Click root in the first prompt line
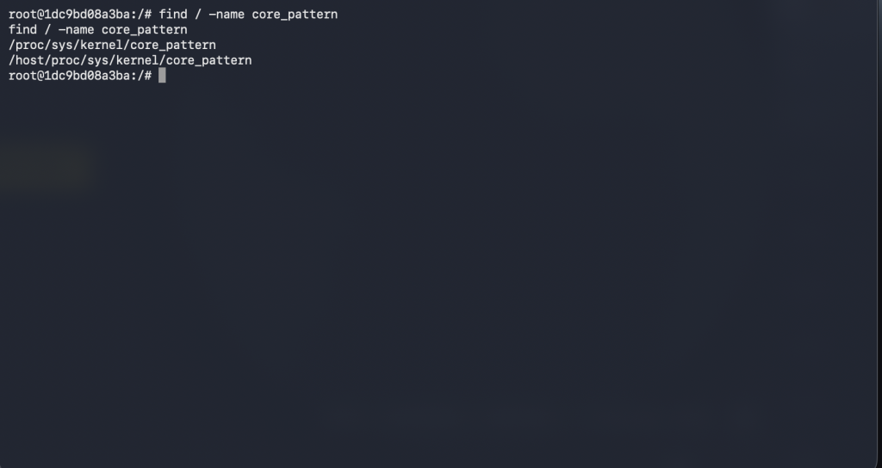This screenshot has width=882, height=468. [22, 15]
